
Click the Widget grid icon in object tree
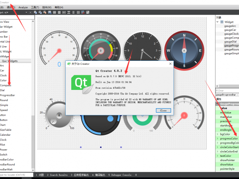(x=221, y=22)
